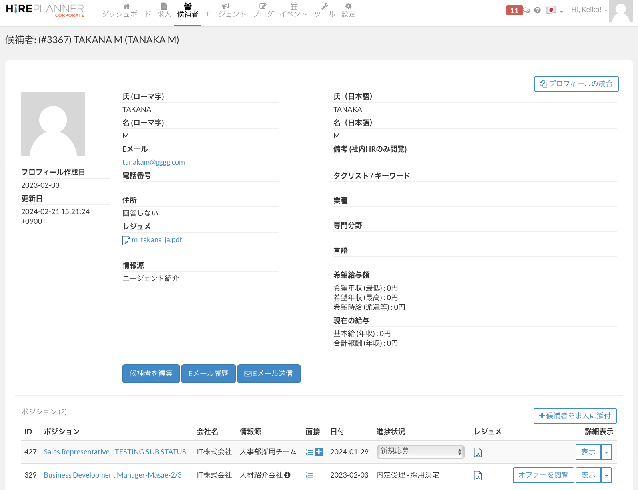Image resolution: width=638 pixels, height=490 pixels.
Task: Go to the ダッシュボード menu
Action: (126, 10)
